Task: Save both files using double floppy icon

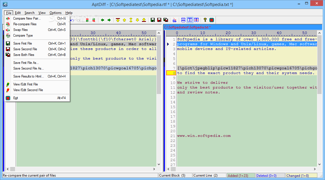Action: [166, 20]
